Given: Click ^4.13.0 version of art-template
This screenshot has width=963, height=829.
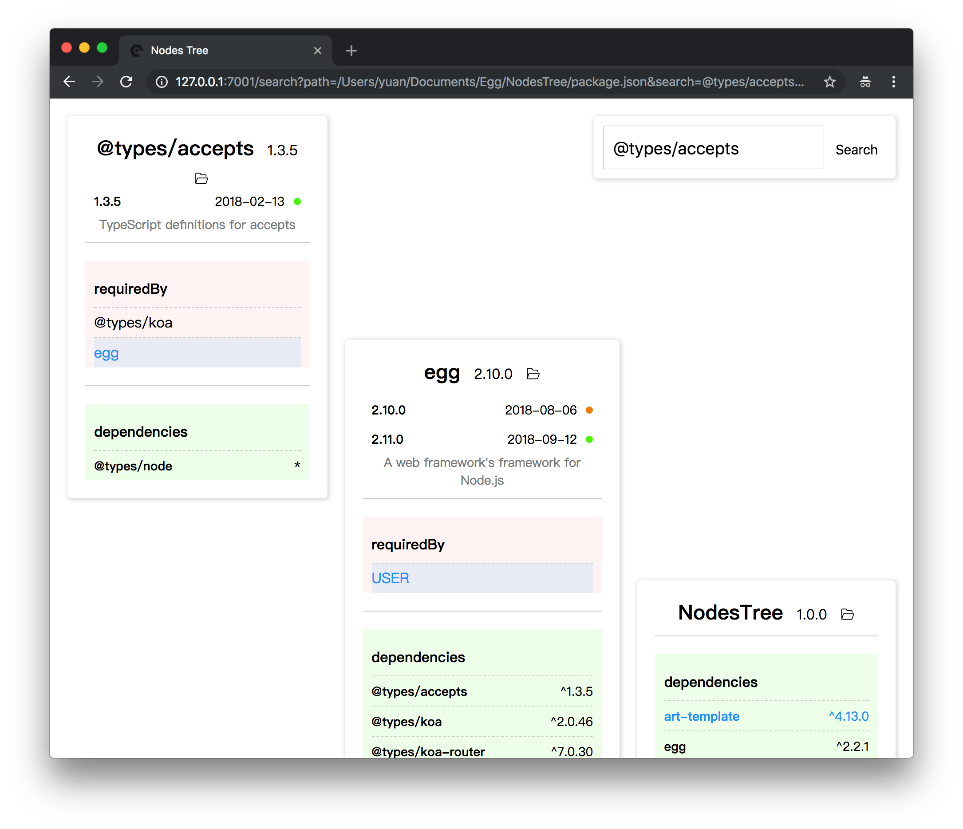Looking at the screenshot, I should tap(849, 716).
